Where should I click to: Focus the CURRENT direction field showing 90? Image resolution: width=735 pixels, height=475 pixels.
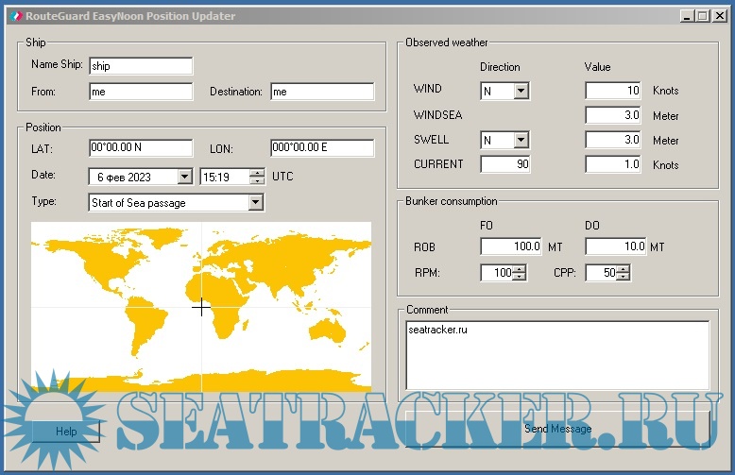504,164
